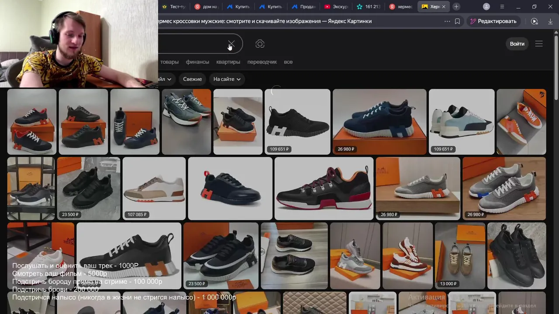This screenshot has width=559, height=314.
Task: Open grey-green sneakers thumbnail in the top row
Action: 186,122
